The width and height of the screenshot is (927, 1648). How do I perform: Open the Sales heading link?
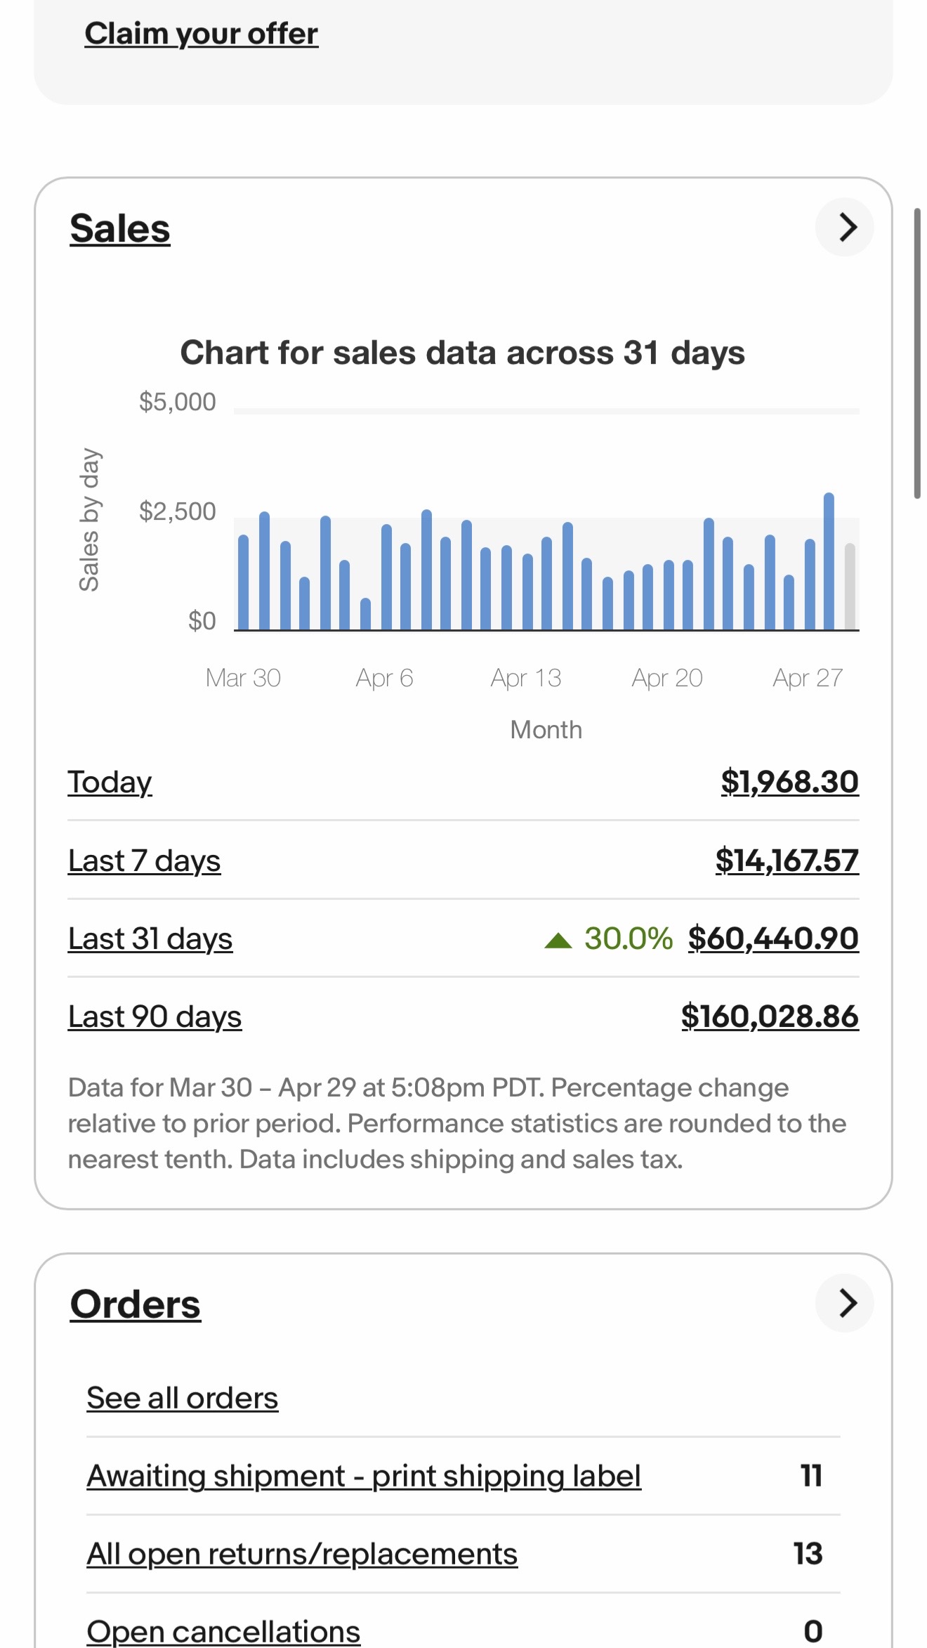point(120,229)
